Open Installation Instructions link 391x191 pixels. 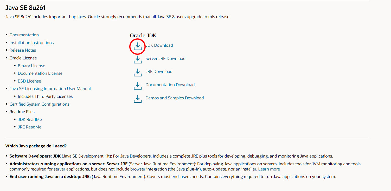pos(31,43)
